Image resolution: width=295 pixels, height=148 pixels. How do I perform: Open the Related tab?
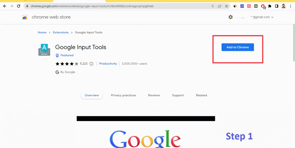click(201, 95)
